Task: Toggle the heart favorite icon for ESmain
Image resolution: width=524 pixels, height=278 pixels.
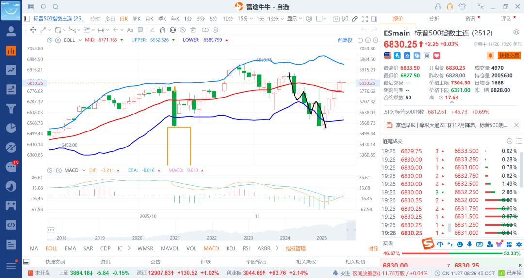Action: pos(437,55)
